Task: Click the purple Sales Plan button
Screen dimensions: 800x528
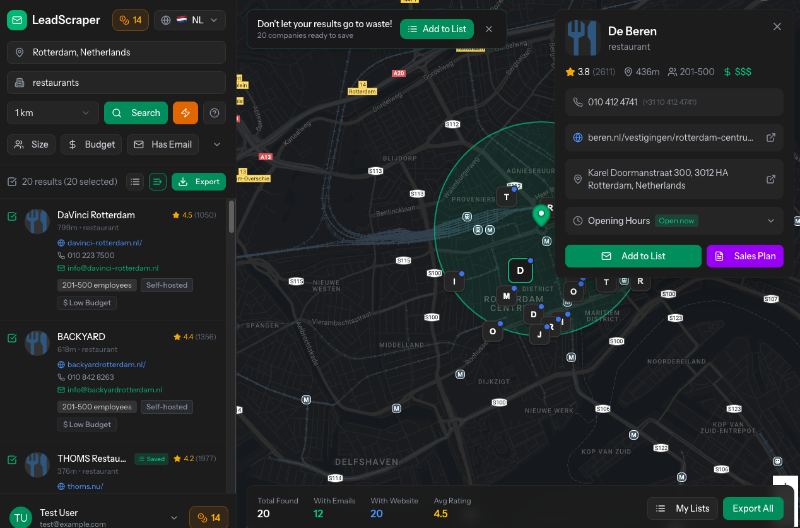Action: [745, 256]
